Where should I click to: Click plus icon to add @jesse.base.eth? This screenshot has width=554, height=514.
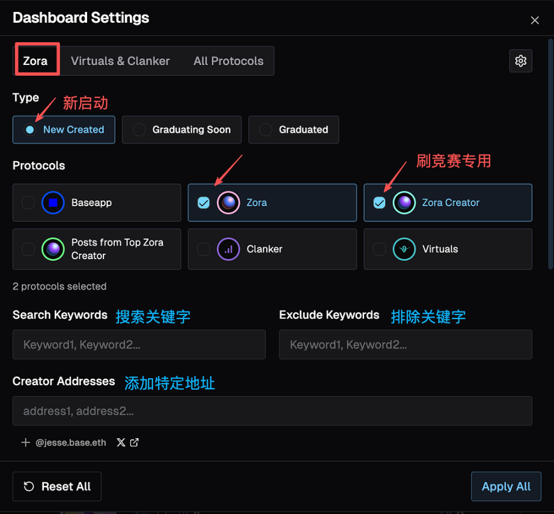[x=25, y=442]
